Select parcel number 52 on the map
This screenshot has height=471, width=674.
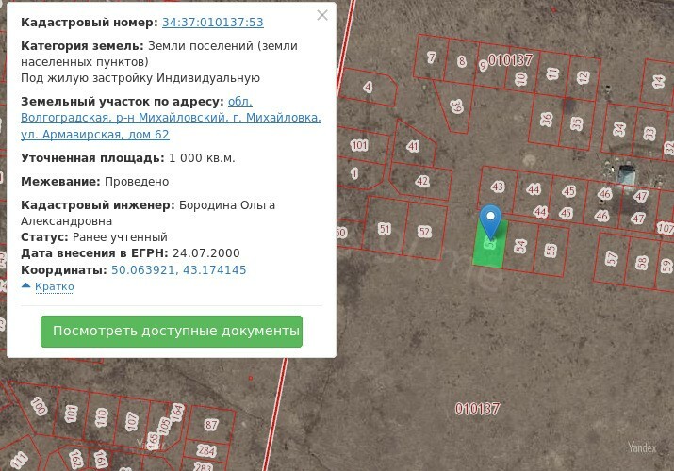(x=425, y=232)
